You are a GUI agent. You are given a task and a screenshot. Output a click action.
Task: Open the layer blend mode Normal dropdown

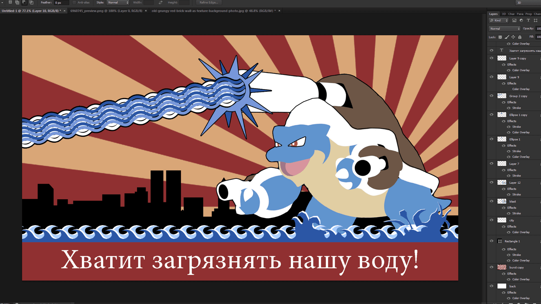click(504, 28)
